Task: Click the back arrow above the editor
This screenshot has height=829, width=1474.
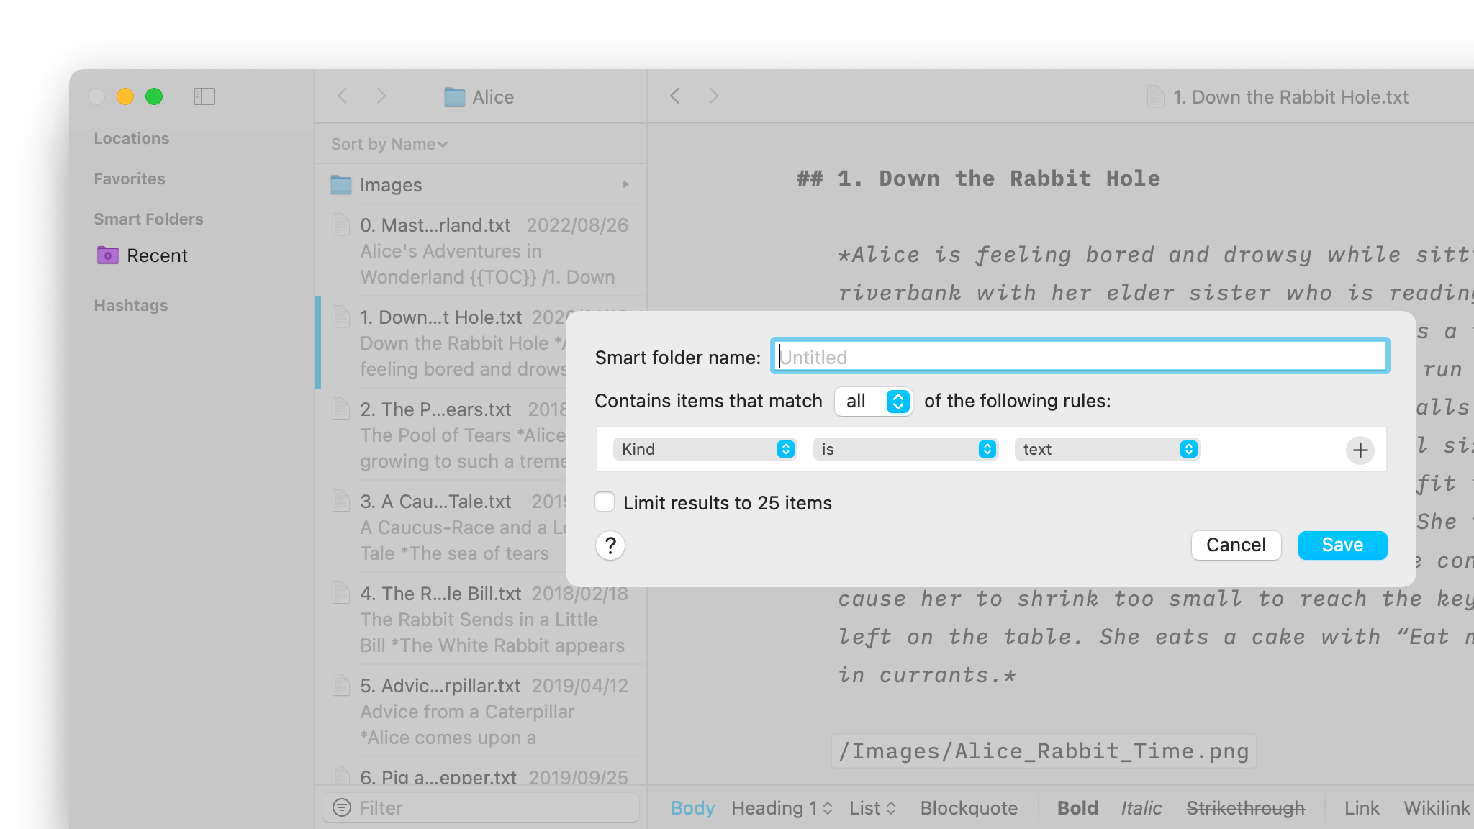Action: click(674, 96)
